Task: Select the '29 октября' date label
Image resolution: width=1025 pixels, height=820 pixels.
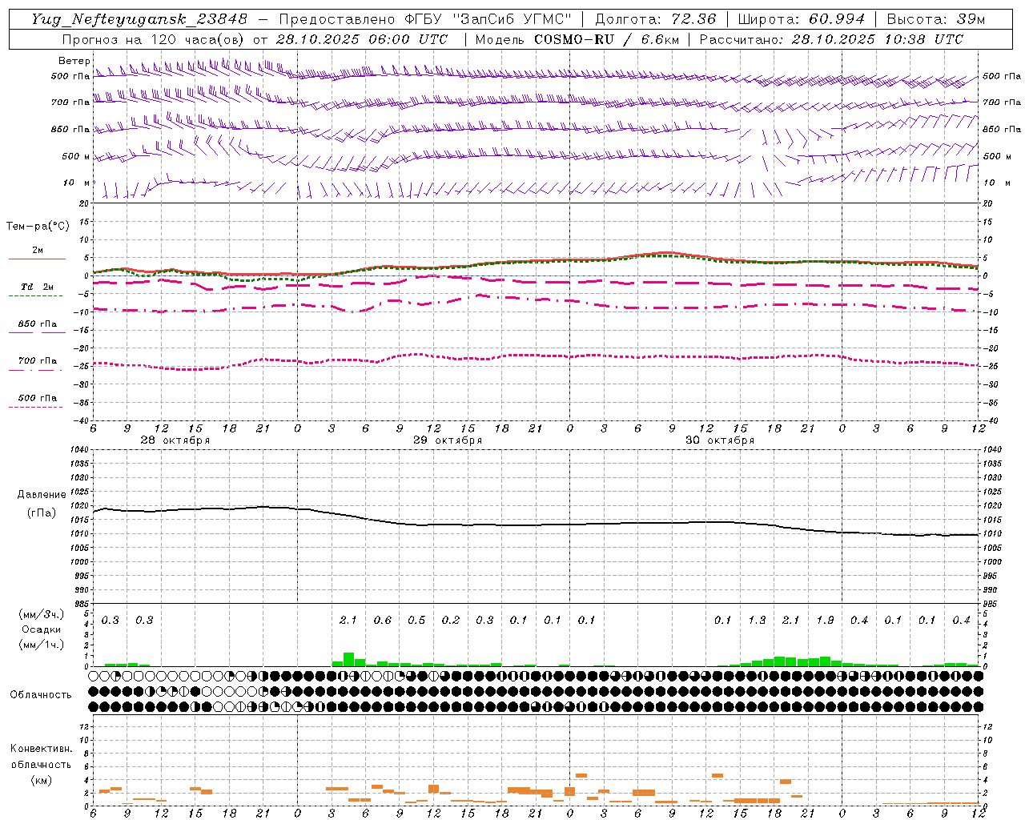Action: pyautogui.click(x=448, y=440)
